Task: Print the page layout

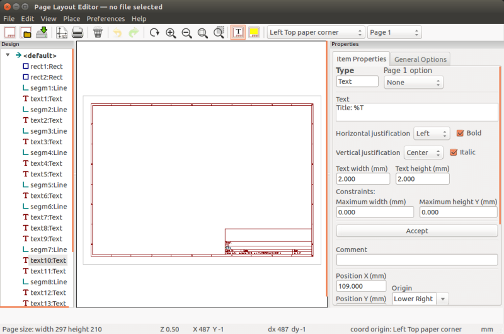Action: (x=77, y=33)
